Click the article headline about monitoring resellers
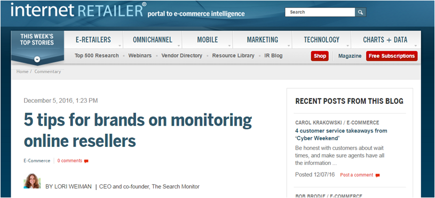Viewport: 435px width, 198px height. (138, 130)
